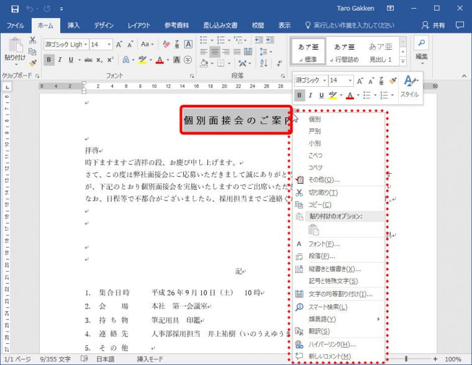Image resolution: width=472 pixels, height=365 pixels.
Task: Apply superscript formatting in ribbon
Action: (111, 60)
